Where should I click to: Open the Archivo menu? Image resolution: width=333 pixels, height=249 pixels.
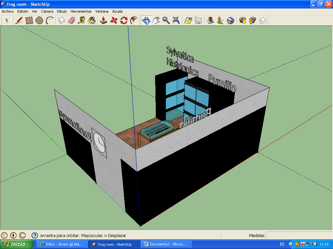[x=8, y=11]
